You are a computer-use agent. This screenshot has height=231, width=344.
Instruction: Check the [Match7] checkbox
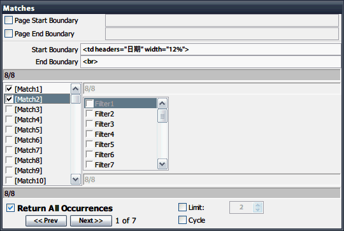(9, 150)
